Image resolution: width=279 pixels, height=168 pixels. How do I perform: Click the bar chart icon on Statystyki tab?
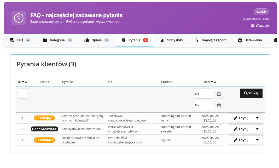pos(162,40)
